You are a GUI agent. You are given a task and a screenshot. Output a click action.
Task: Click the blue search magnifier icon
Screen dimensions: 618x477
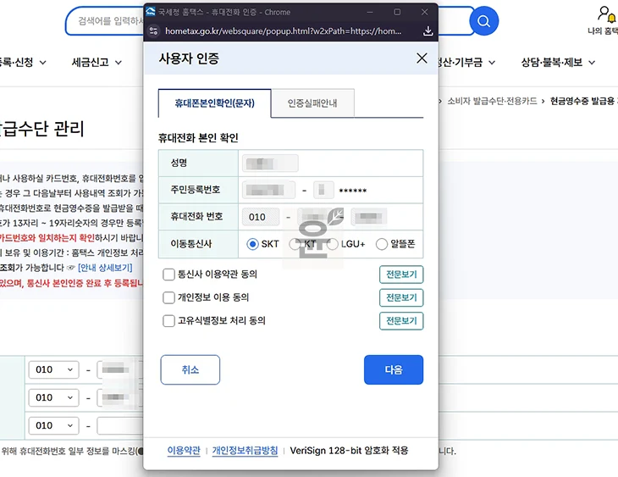pos(483,20)
